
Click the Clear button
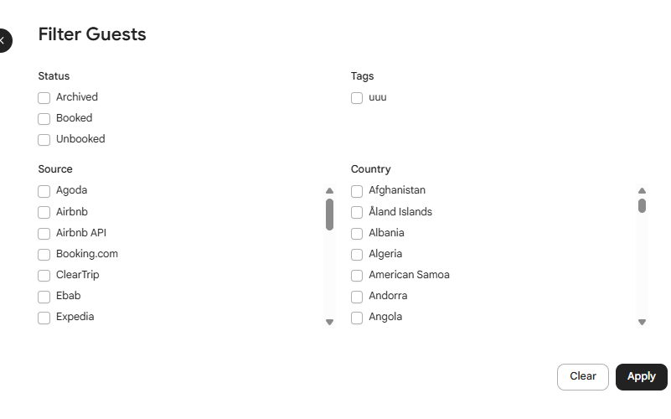coord(583,377)
